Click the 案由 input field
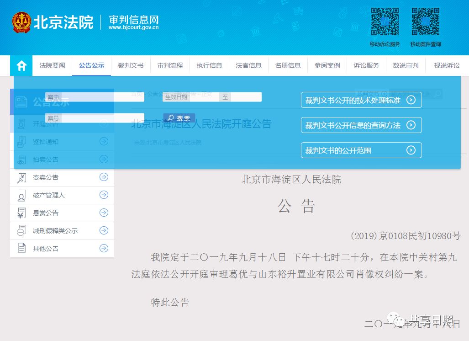The image size is (469, 341). 95,97
